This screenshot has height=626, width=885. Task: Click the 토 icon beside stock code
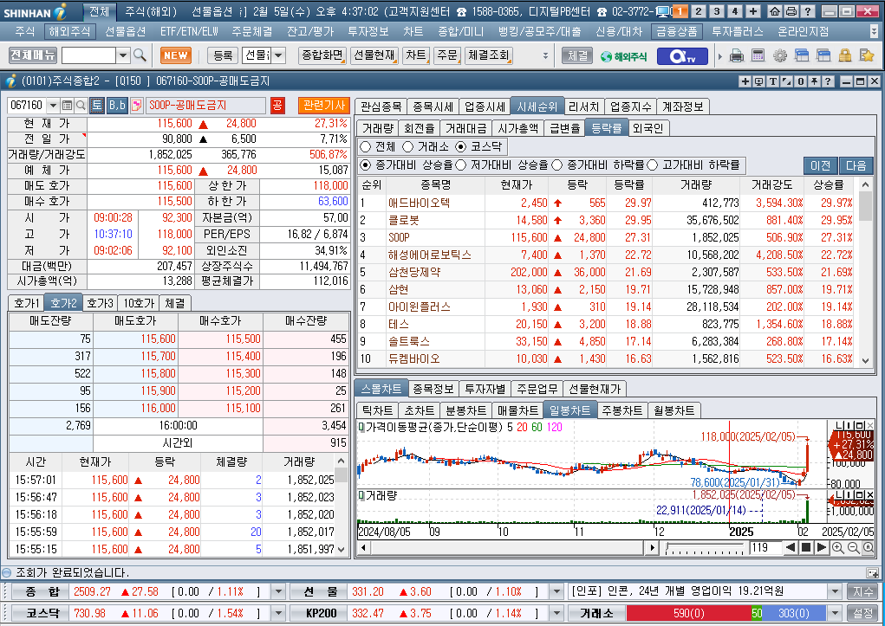click(x=97, y=105)
